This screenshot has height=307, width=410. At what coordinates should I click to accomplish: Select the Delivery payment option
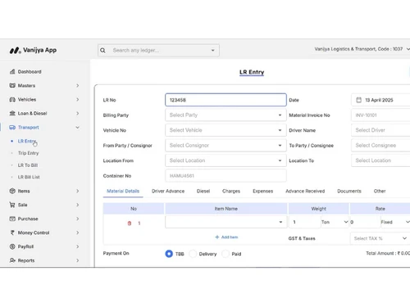pyautogui.click(x=193, y=254)
